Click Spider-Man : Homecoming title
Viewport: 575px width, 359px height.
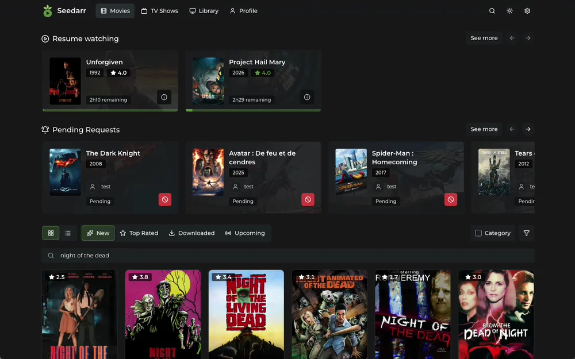(394, 158)
